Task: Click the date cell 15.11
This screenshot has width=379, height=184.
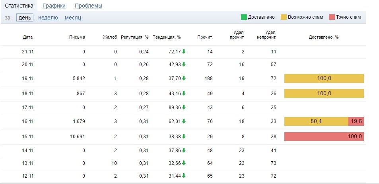Action: coord(28,137)
